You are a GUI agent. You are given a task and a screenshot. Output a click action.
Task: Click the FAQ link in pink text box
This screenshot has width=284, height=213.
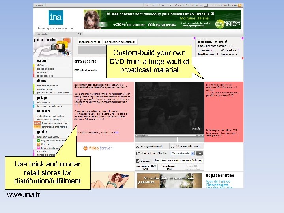pos(116,133)
